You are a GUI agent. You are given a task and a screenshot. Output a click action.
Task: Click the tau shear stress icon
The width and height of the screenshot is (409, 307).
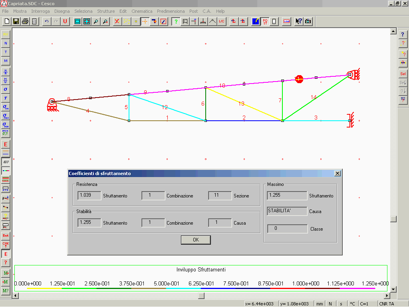click(6, 98)
